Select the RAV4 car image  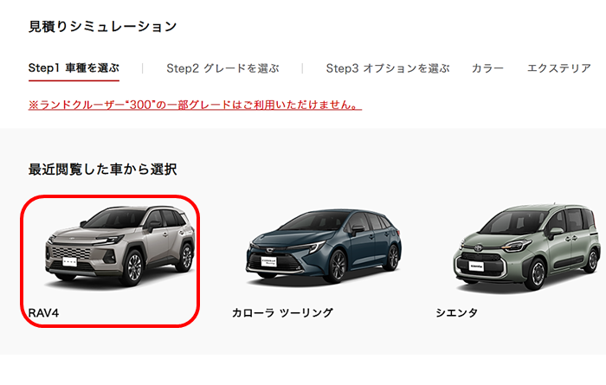[120, 247]
